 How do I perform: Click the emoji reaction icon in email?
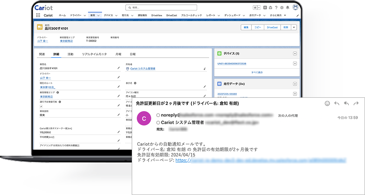click(x=327, y=104)
